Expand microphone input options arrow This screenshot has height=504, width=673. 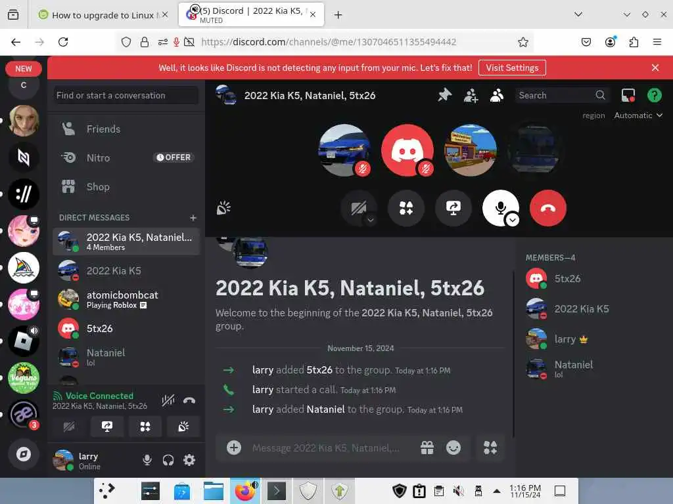coord(513,220)
